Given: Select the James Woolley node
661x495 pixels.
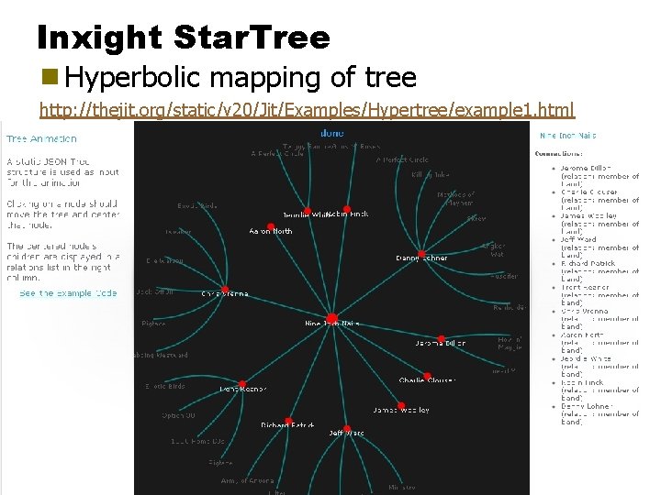Looking at the screenshot, I should click(x=401, y=405).
